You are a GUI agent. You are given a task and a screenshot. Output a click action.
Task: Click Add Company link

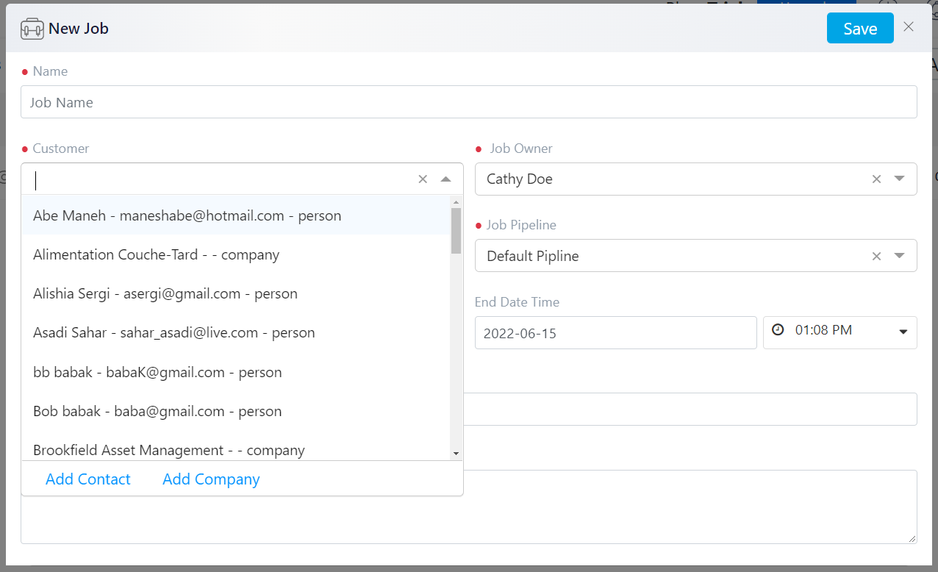(211, 479)
